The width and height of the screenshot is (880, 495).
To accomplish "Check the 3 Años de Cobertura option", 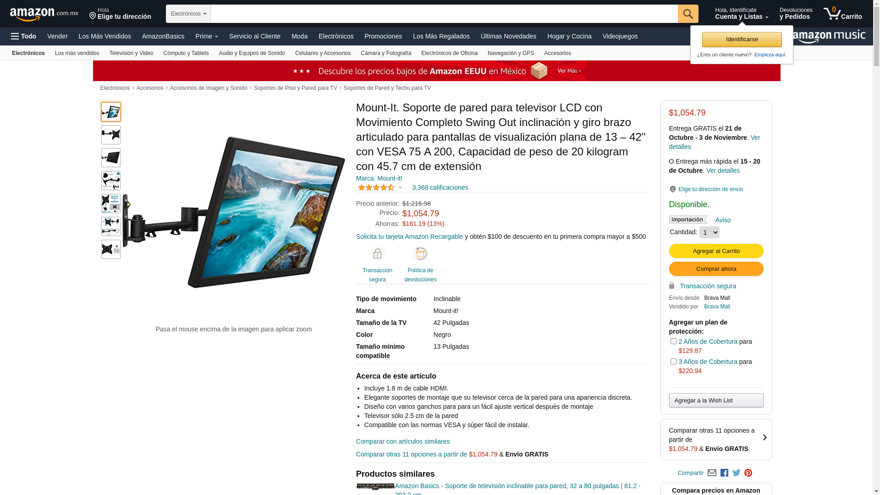I will 673,362.
